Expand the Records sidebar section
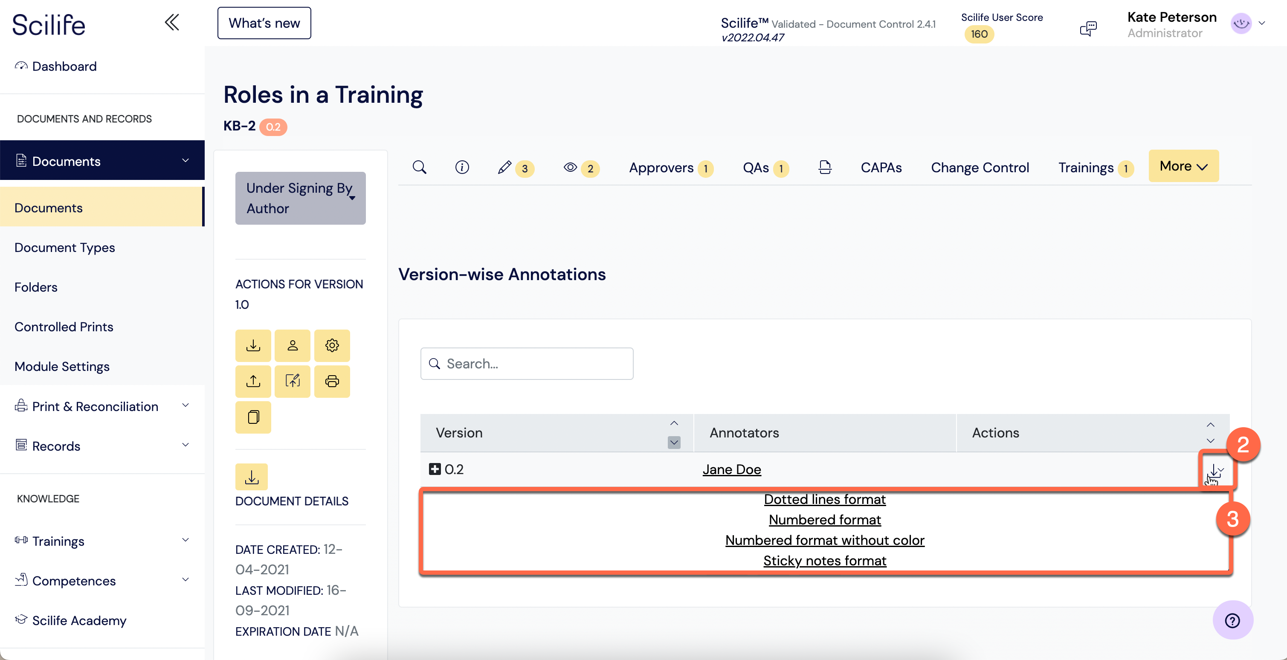Image resolution: width=1287 pixels, height=660 pixels. [x=186, y=445]
